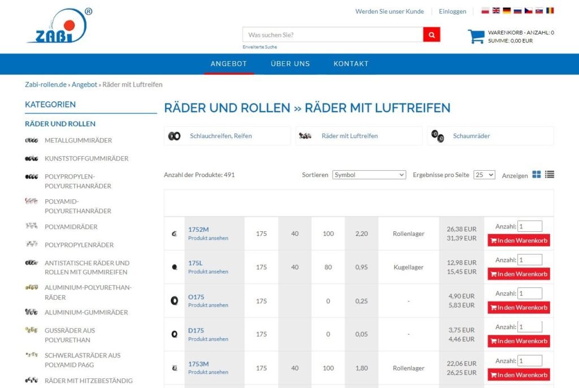The image size is (579, 388).
Task: Click the Angebot breadcrumb link
Action: [x=84, y=85]
